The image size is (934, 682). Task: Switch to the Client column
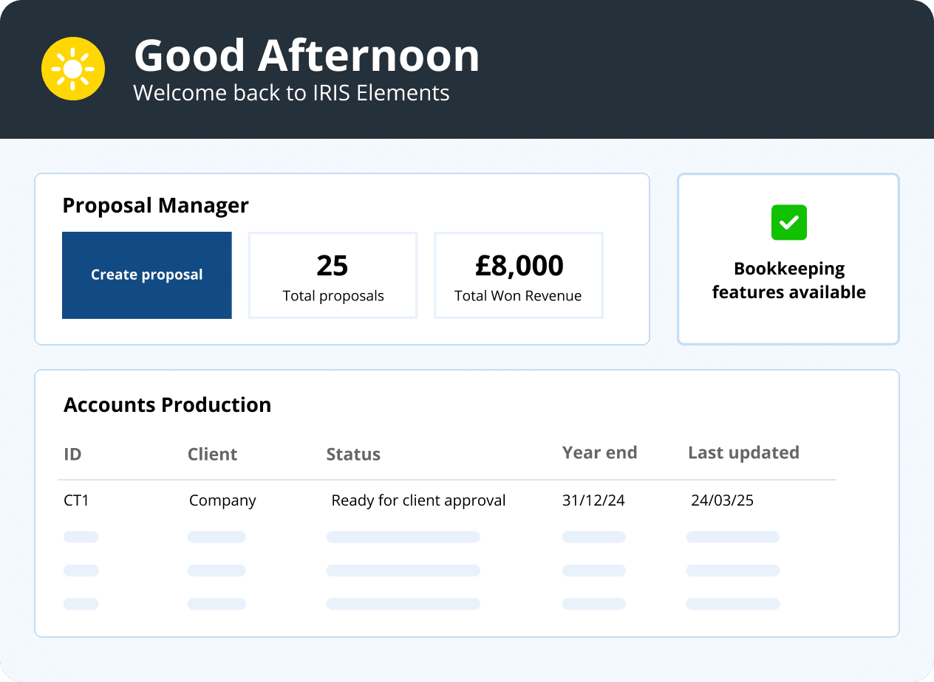coord(212,454)
